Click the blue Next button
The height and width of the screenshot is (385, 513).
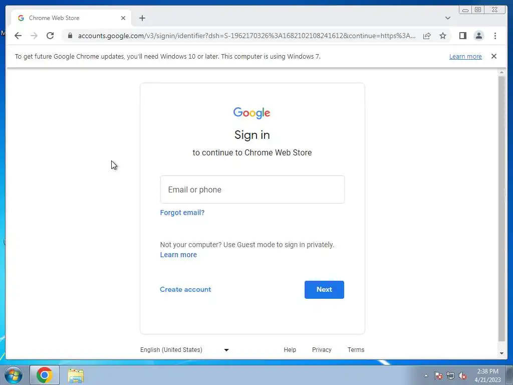pyautogui.click(x=324, y=290)
